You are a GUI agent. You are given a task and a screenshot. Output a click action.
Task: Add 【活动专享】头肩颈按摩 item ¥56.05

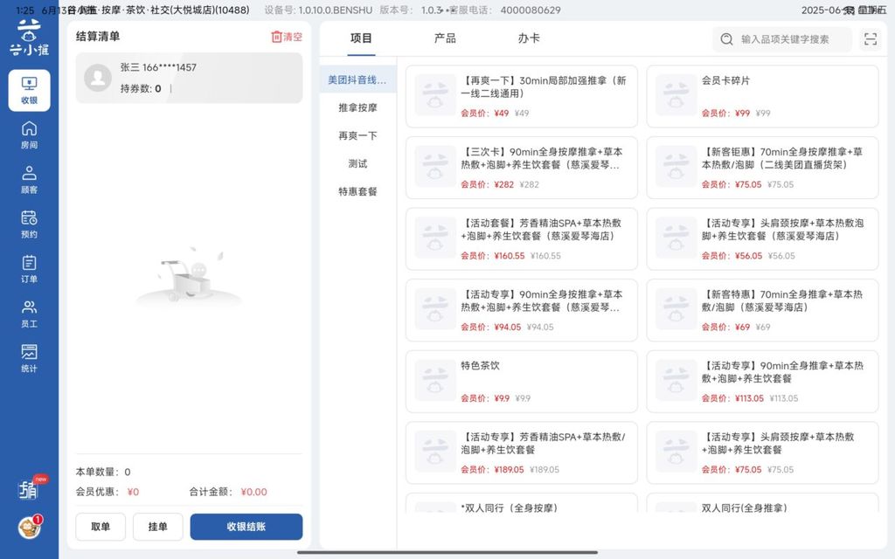click(x=762, y=239)
